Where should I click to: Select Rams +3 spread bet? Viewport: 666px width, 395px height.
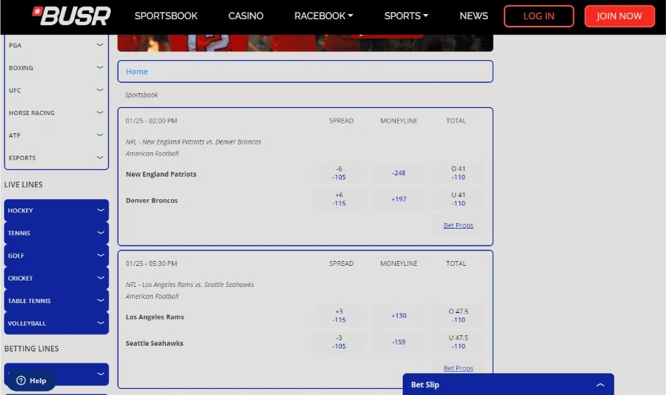339,316
